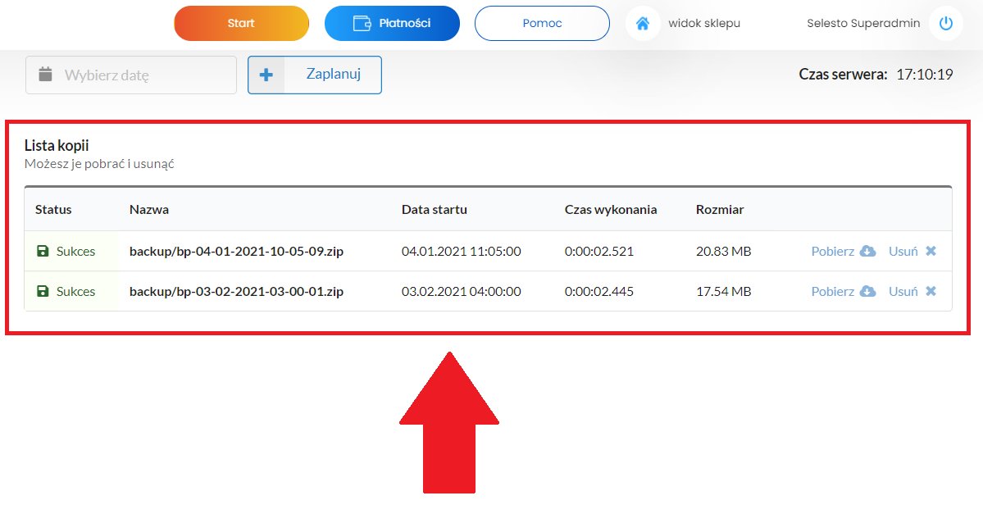Click the Status column header
This screenshot has height=523, width=983.
pyautogui.click(x=53, y=210)
